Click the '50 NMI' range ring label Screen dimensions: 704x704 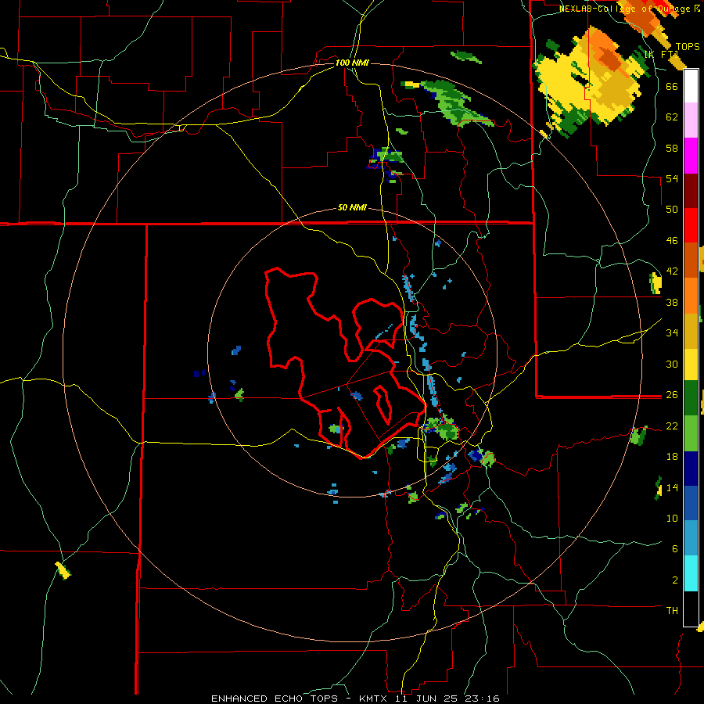pos(352,208)
